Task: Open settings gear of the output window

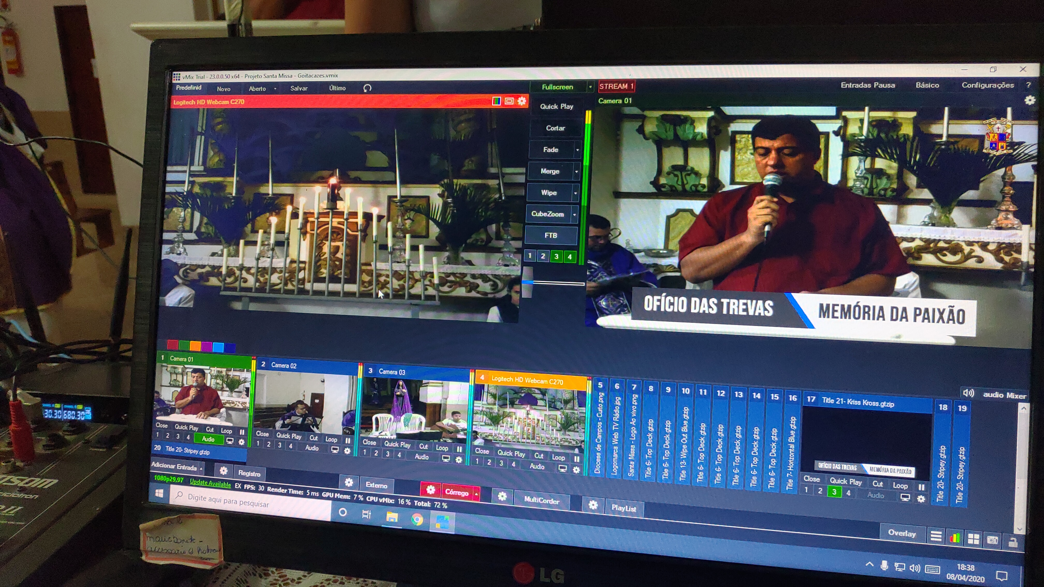Action: 1029,100
